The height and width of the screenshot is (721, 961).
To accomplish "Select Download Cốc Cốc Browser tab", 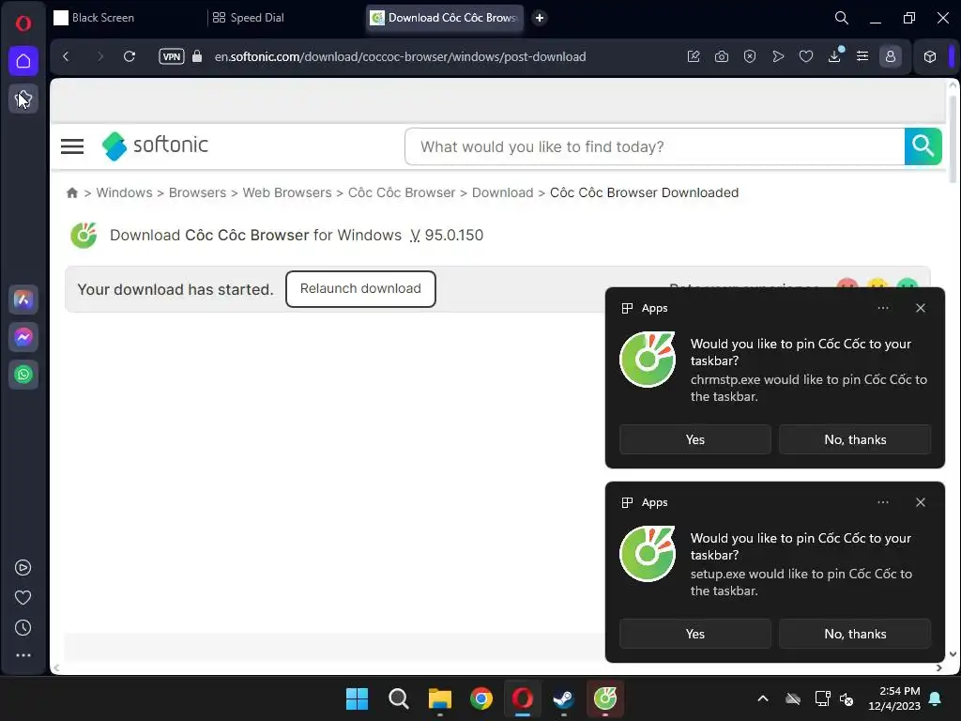I will pos(446,18).
